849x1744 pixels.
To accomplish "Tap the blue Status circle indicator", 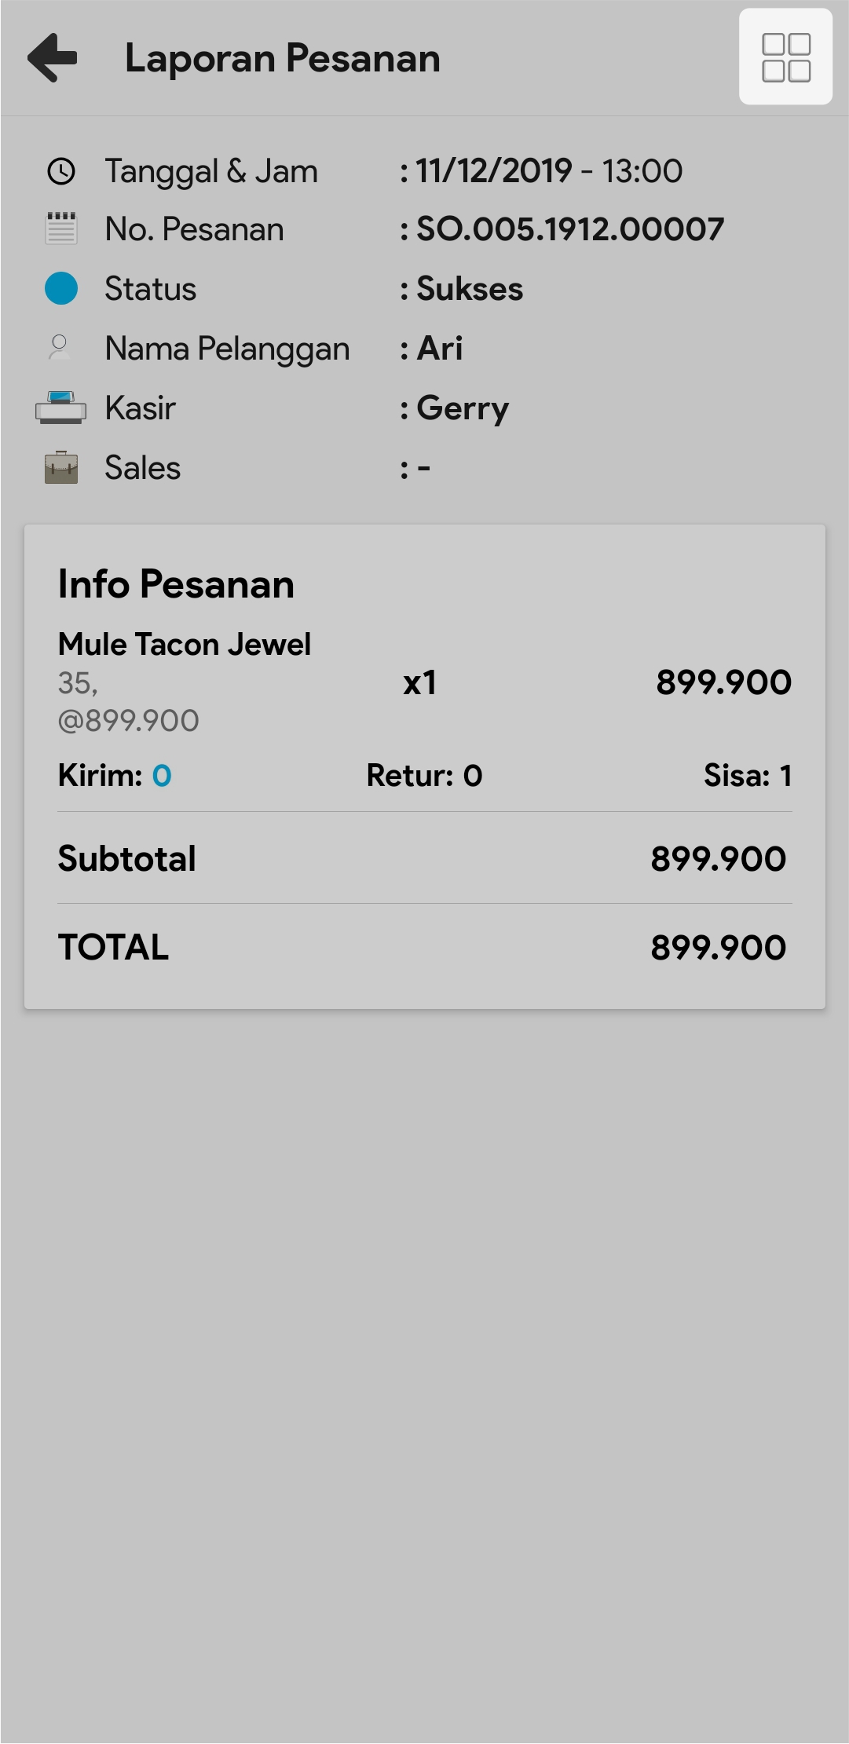I will (x=61, y=288).
